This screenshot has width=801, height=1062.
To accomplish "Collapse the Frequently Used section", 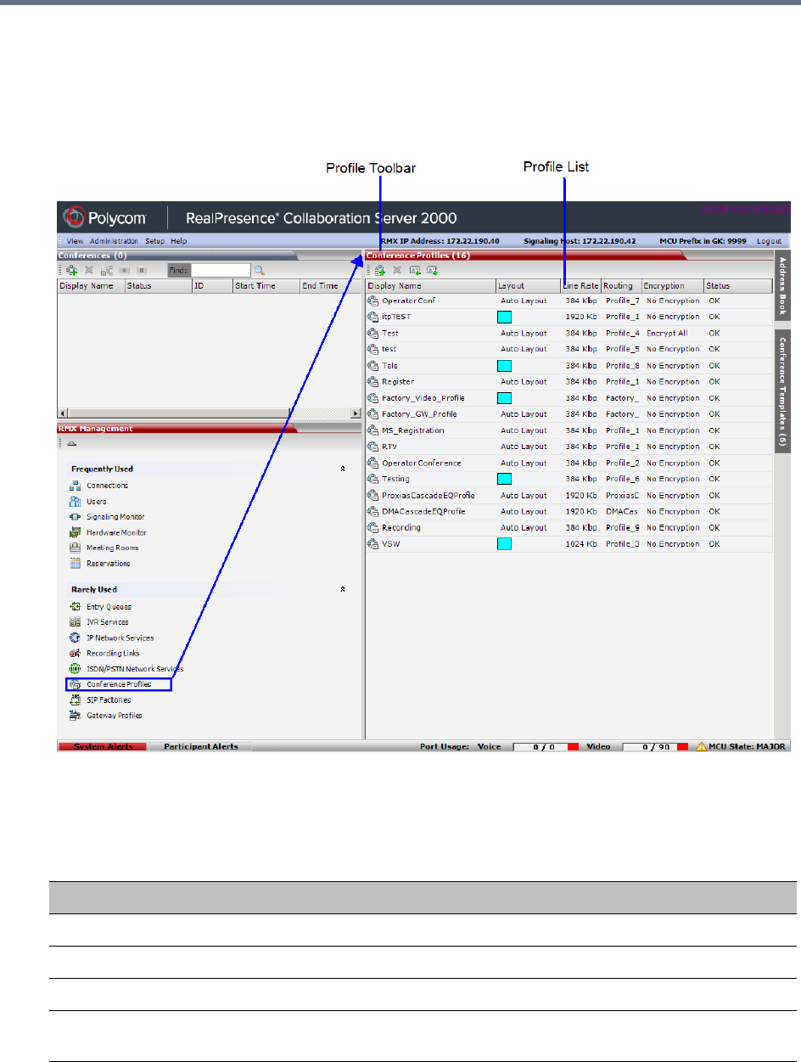I will (343, 469).
